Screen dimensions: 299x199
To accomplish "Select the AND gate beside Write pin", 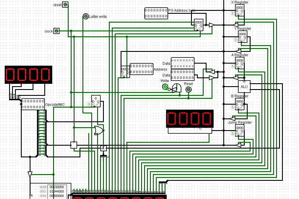I will coord(176,87).
